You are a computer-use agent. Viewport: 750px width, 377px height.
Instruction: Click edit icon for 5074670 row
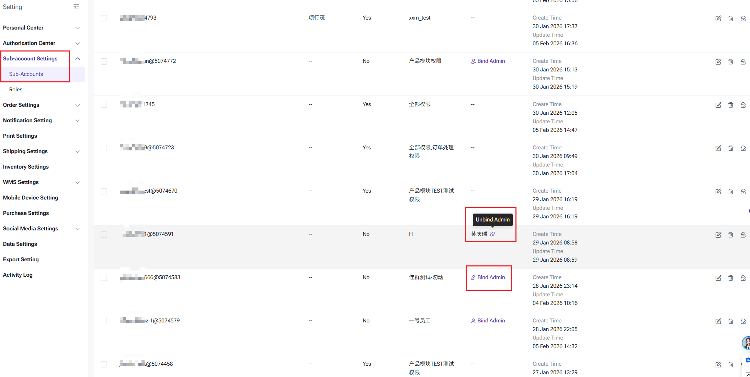tap(718, 192)
